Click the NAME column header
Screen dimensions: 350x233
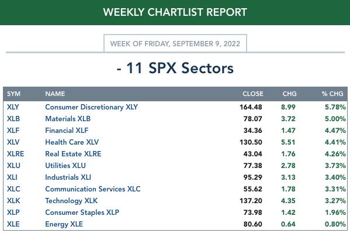55,94
